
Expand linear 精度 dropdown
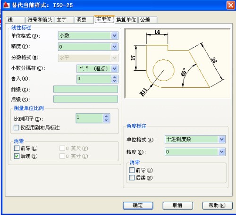[x=88, y=47]
